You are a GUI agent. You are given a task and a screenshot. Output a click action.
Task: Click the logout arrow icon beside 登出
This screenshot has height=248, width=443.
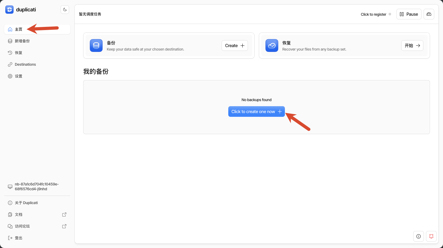tap(10, 238)
